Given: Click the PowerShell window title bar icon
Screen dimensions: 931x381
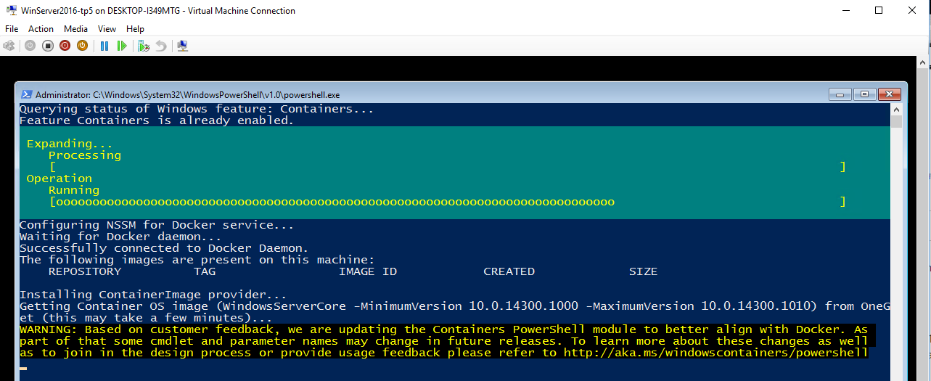Looking at the screenshot, I should [x=26, y=94].
